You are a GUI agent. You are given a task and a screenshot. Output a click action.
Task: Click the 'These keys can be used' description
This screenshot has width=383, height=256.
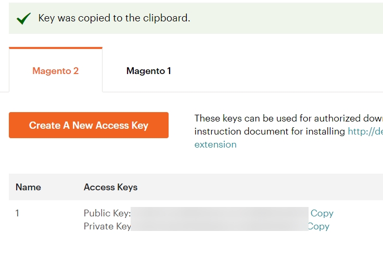289,118
